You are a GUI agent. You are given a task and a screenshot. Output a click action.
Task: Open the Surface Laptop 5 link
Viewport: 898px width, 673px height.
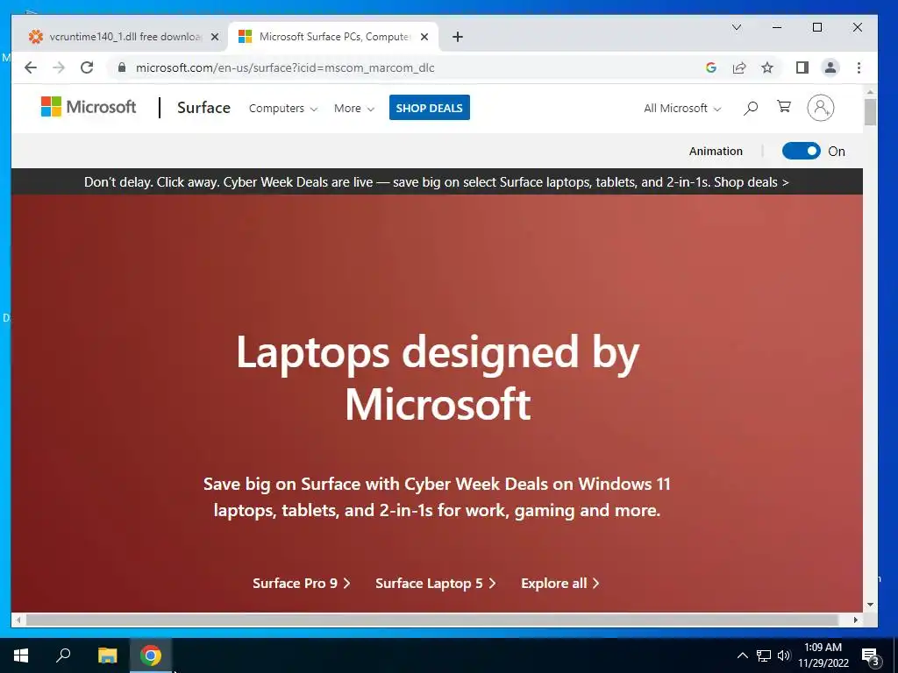[x=435, y=583]
